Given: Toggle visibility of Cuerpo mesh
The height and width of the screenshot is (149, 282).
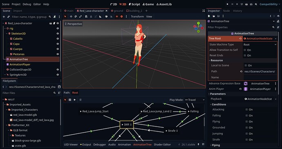Looking at the screenshot, I should tap(58, 49).
